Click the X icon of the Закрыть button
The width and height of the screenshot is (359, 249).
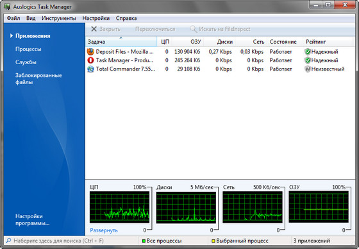click(94, 29)
